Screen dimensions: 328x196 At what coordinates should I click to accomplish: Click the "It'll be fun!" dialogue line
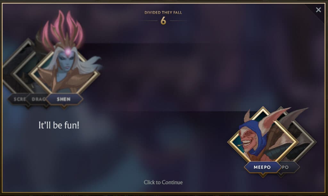pyautogui.click(x=59, y=125)
